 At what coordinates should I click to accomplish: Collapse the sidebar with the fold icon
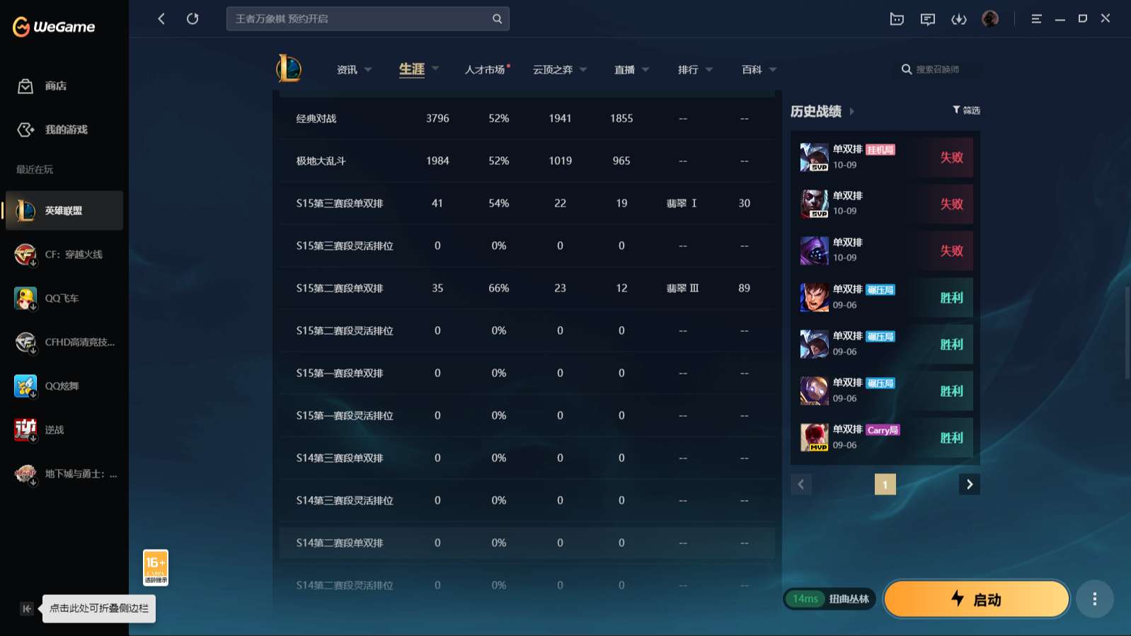point(27,608)
